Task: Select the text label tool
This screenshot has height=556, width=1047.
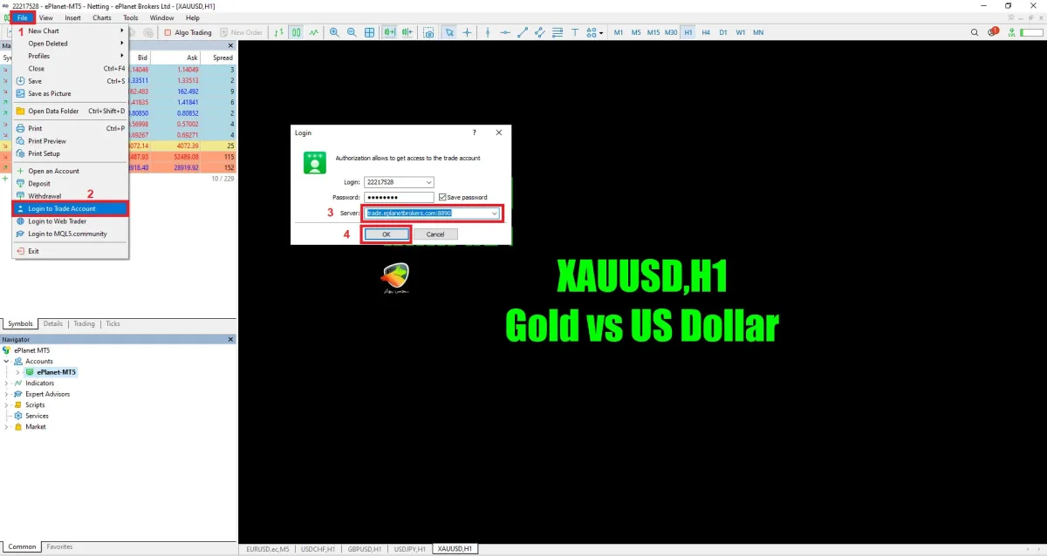Action: [x=575, y=32]
